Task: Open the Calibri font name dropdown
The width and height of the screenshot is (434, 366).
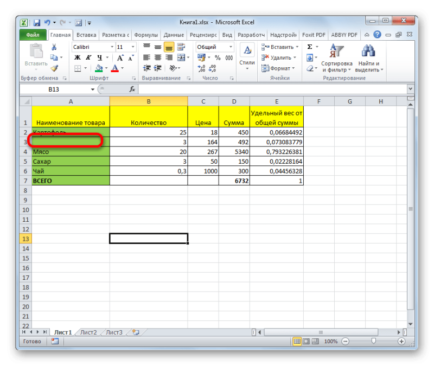Action: coord(112,47)
